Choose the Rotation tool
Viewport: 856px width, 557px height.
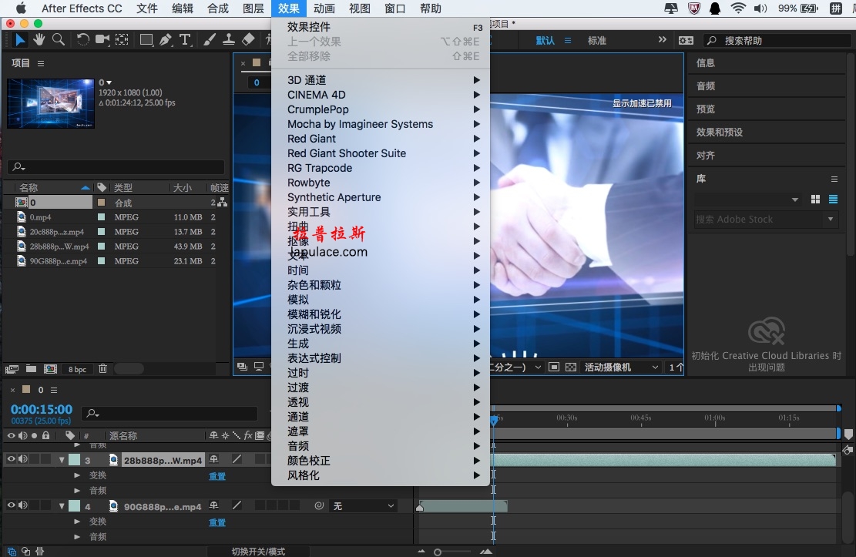pyautogui.click(x=82, y=39)
